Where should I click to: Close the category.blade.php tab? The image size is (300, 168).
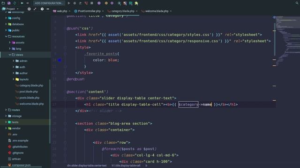pyautogui.click(x=136, y=11)
